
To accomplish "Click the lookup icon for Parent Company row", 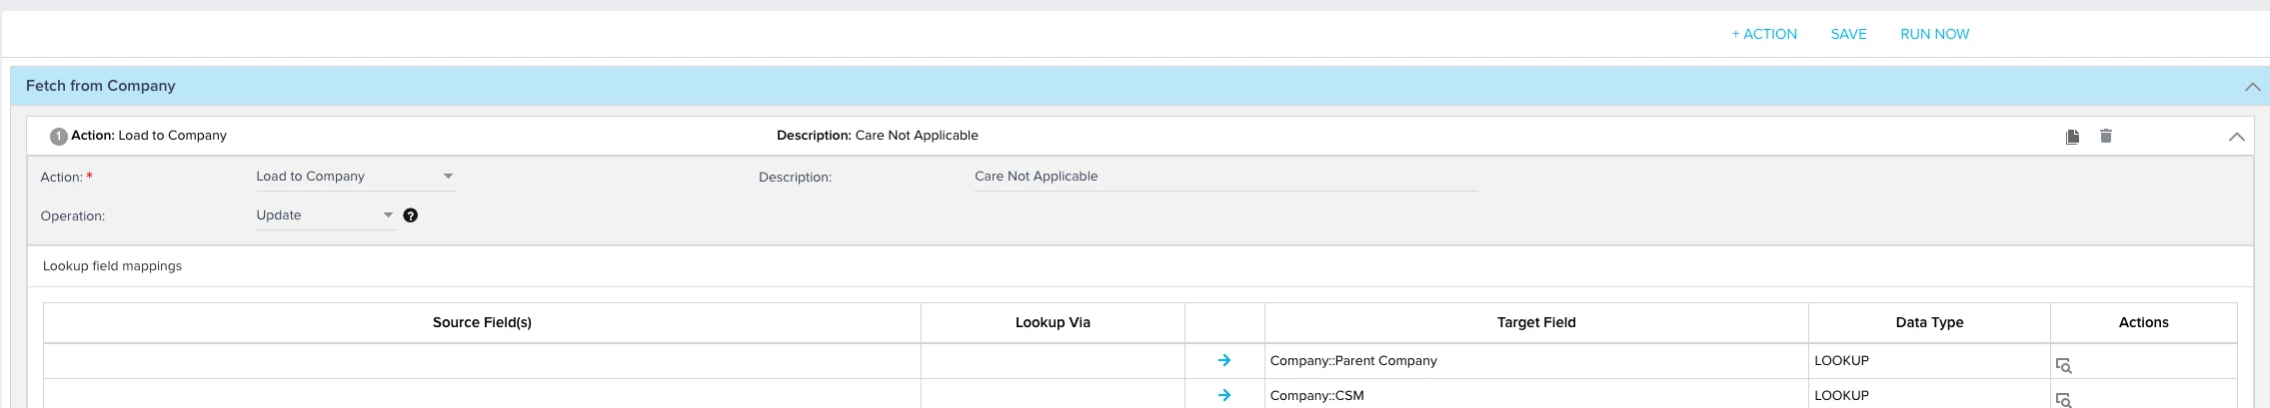I will pyautogui.click(x=2063, y=366).
